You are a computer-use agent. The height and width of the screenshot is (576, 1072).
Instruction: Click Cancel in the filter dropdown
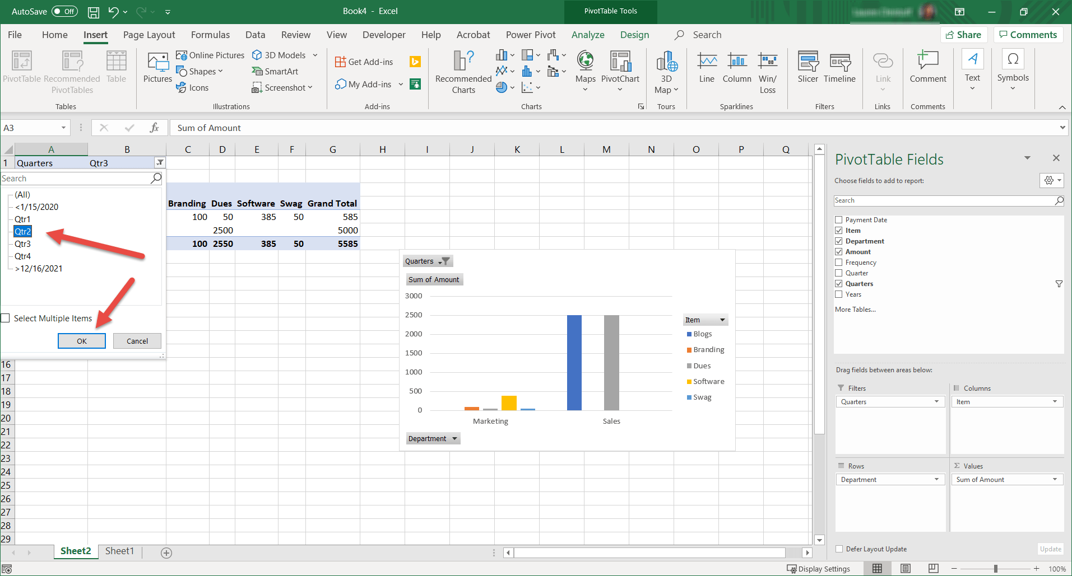[x=137, y=341]
